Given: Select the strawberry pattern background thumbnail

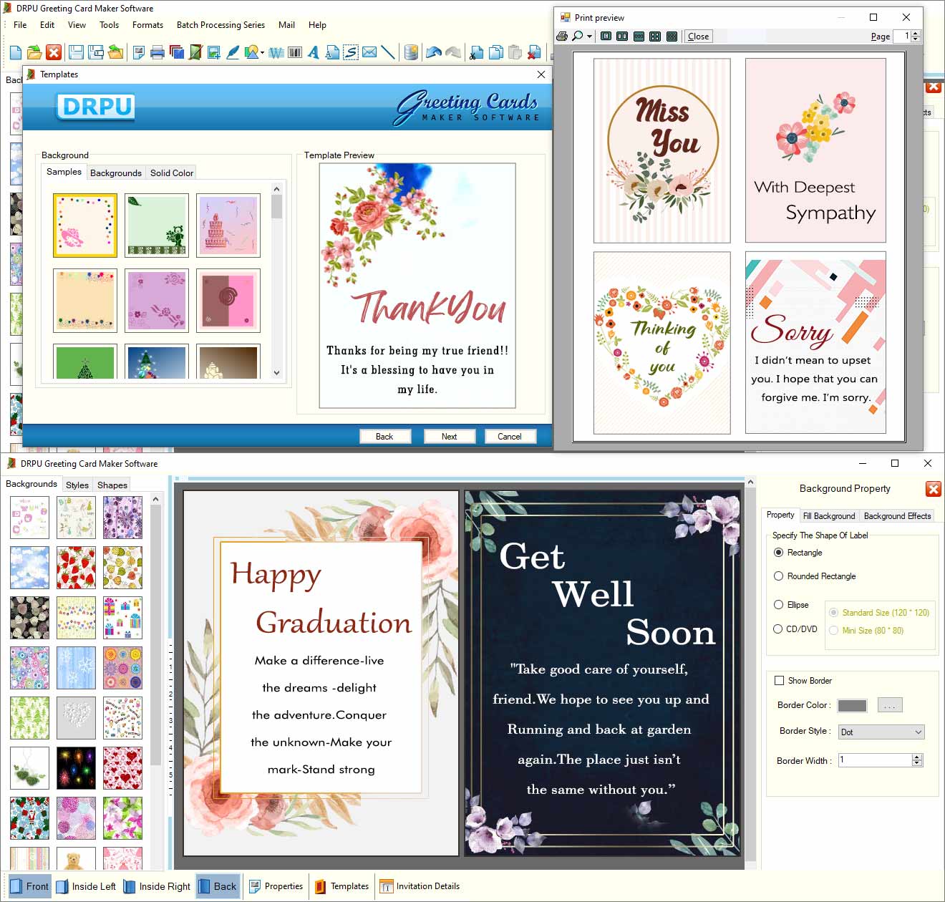Looking at the screenshot, I should [x=76, y=567].
